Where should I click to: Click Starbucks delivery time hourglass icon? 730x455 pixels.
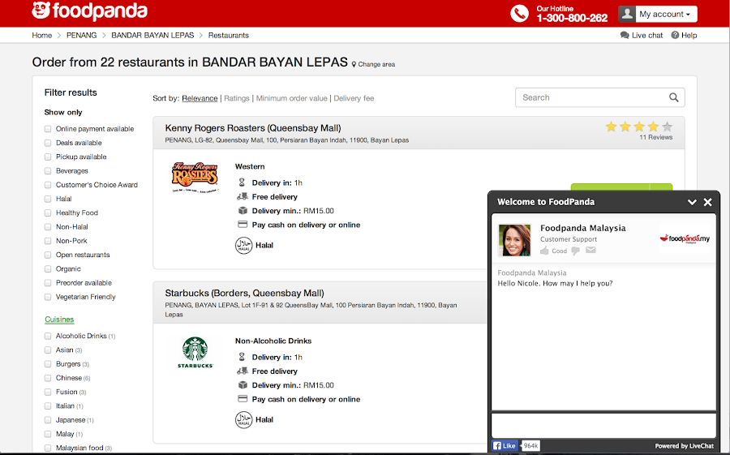pyautogui.click(x=242, y=357)
